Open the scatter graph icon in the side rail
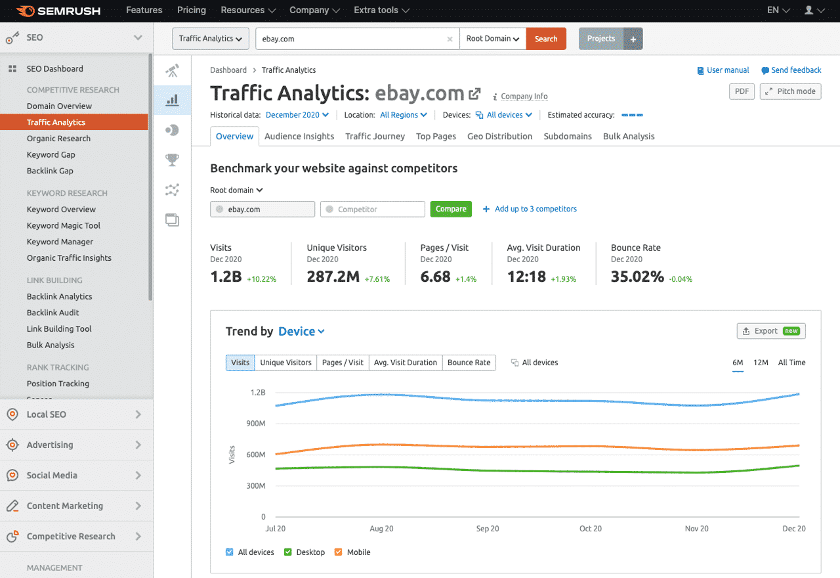This screenshot has width=840, height=578. (x=172, y=190)
